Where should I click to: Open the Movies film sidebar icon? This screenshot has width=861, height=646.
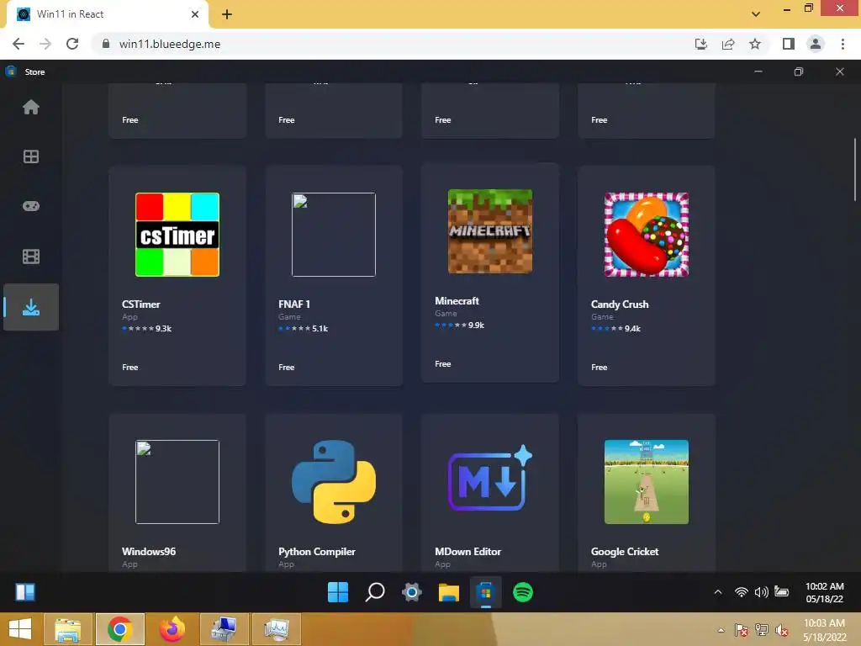point(31,257)
